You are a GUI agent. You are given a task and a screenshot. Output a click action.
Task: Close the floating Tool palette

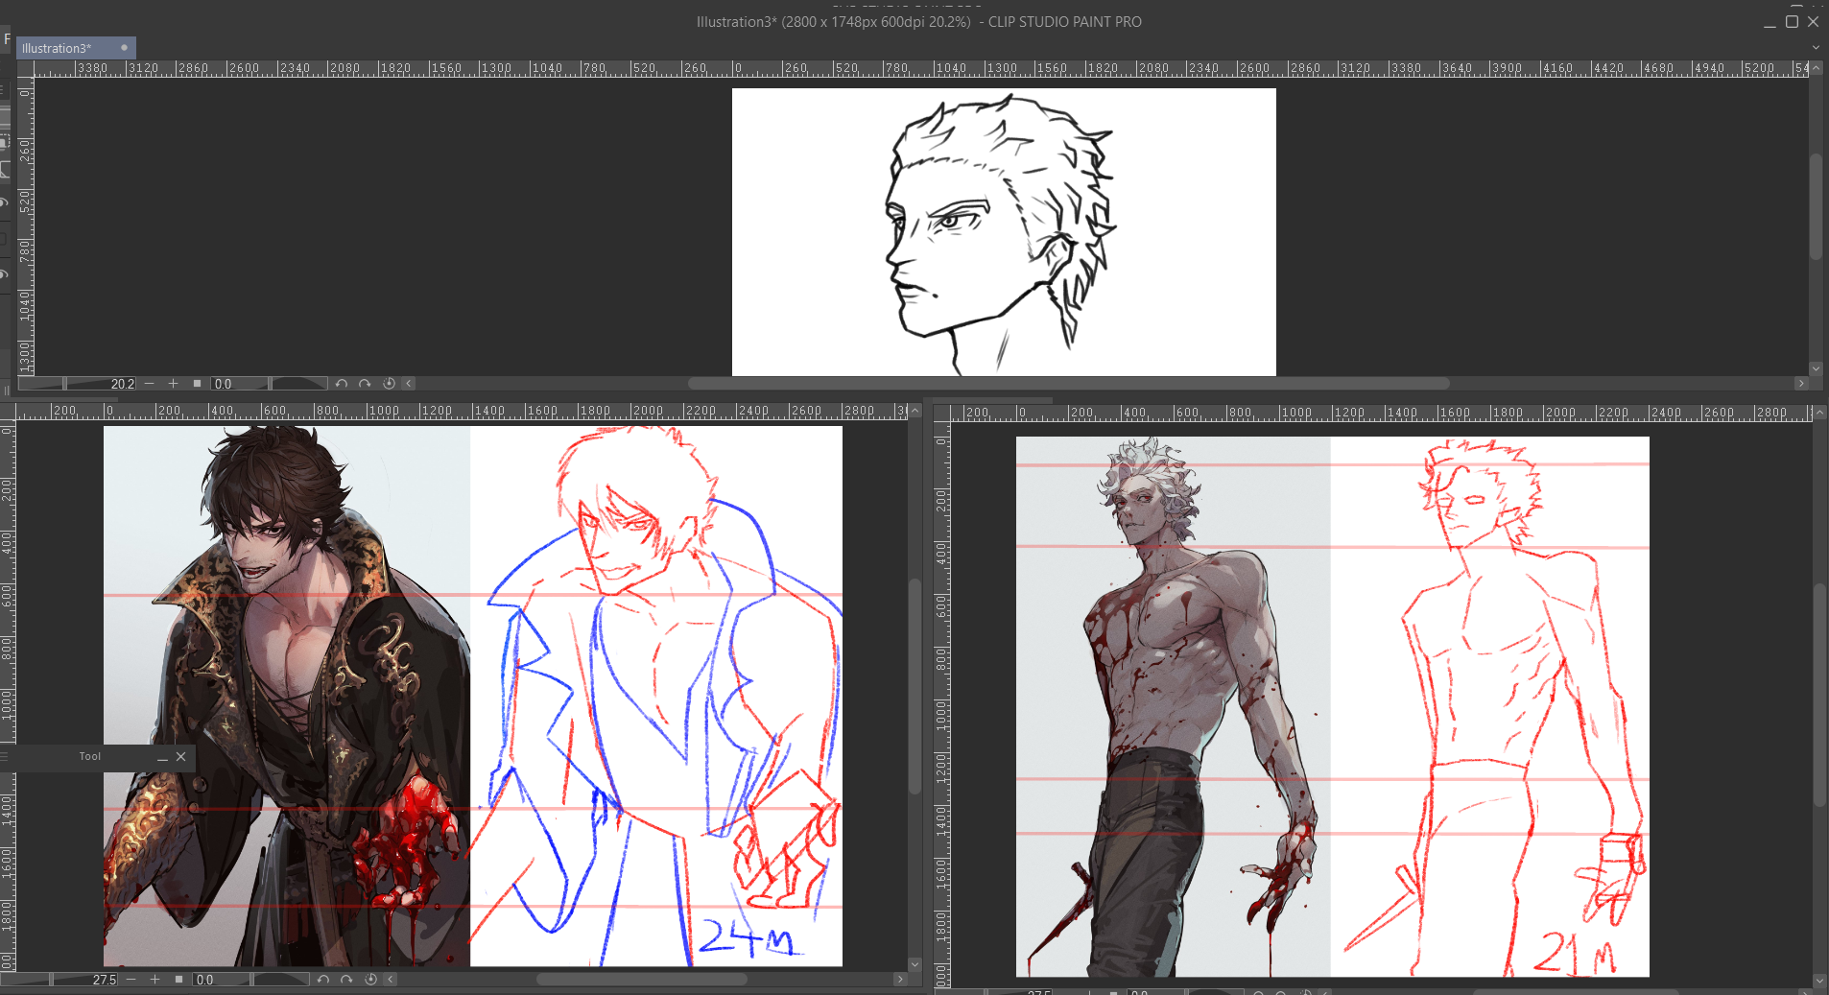180,757
